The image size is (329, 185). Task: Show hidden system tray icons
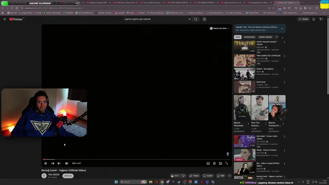coord(299,182)
